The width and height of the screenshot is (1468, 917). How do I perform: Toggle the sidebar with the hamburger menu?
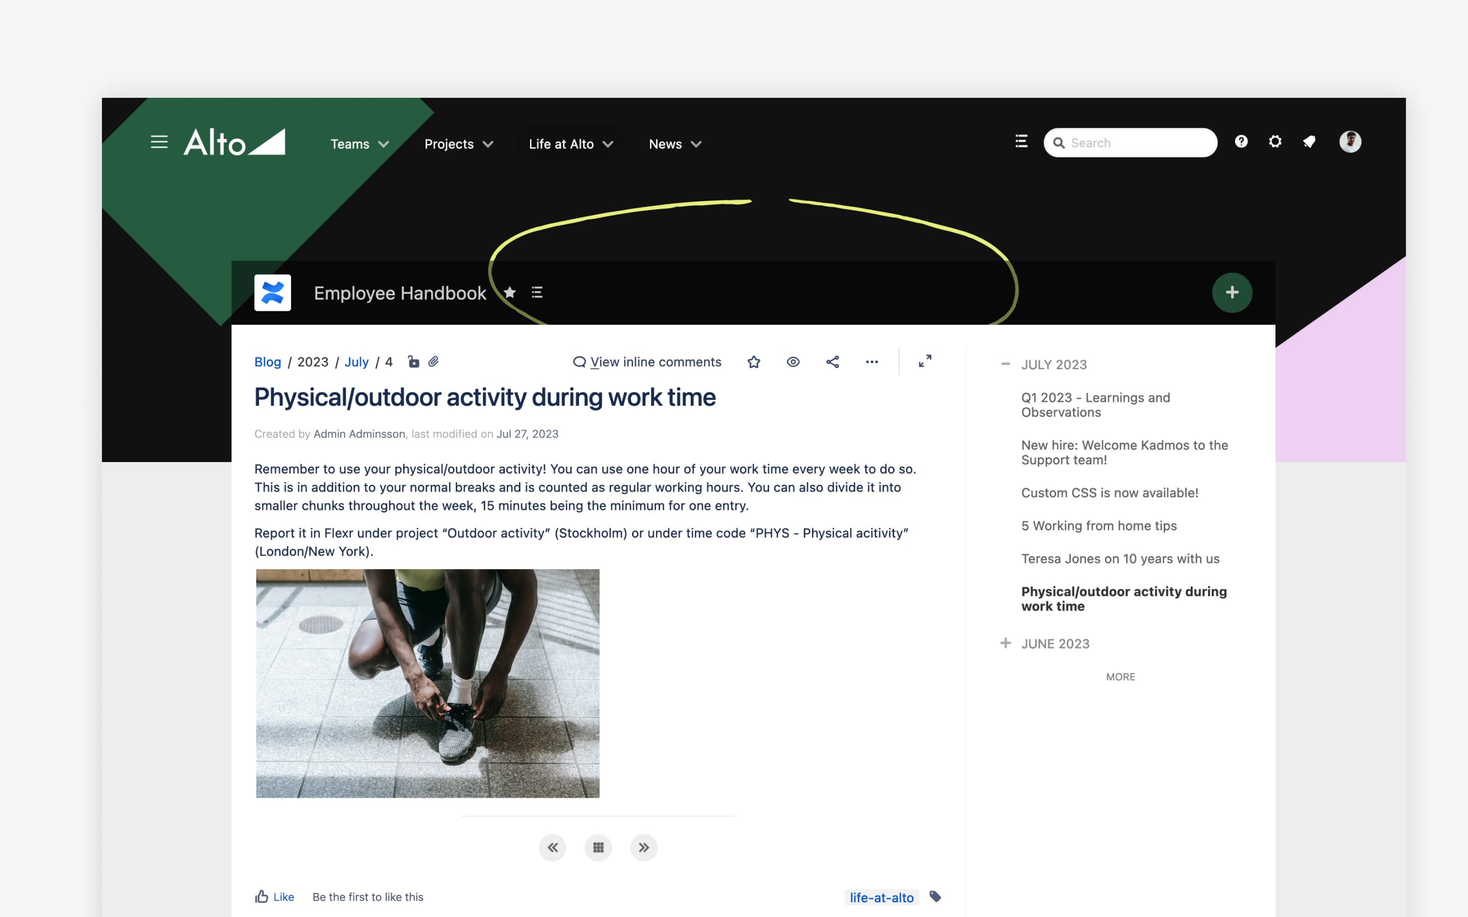(159, 142)
